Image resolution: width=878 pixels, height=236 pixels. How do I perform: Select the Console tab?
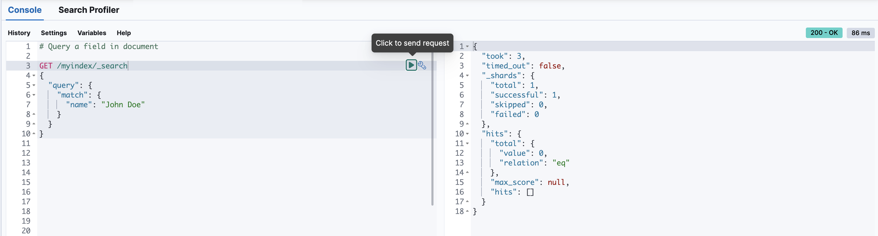25,10
